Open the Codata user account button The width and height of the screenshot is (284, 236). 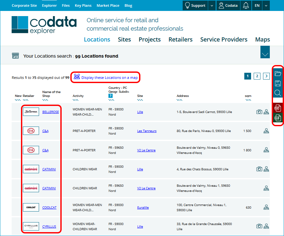coord(228,5)
